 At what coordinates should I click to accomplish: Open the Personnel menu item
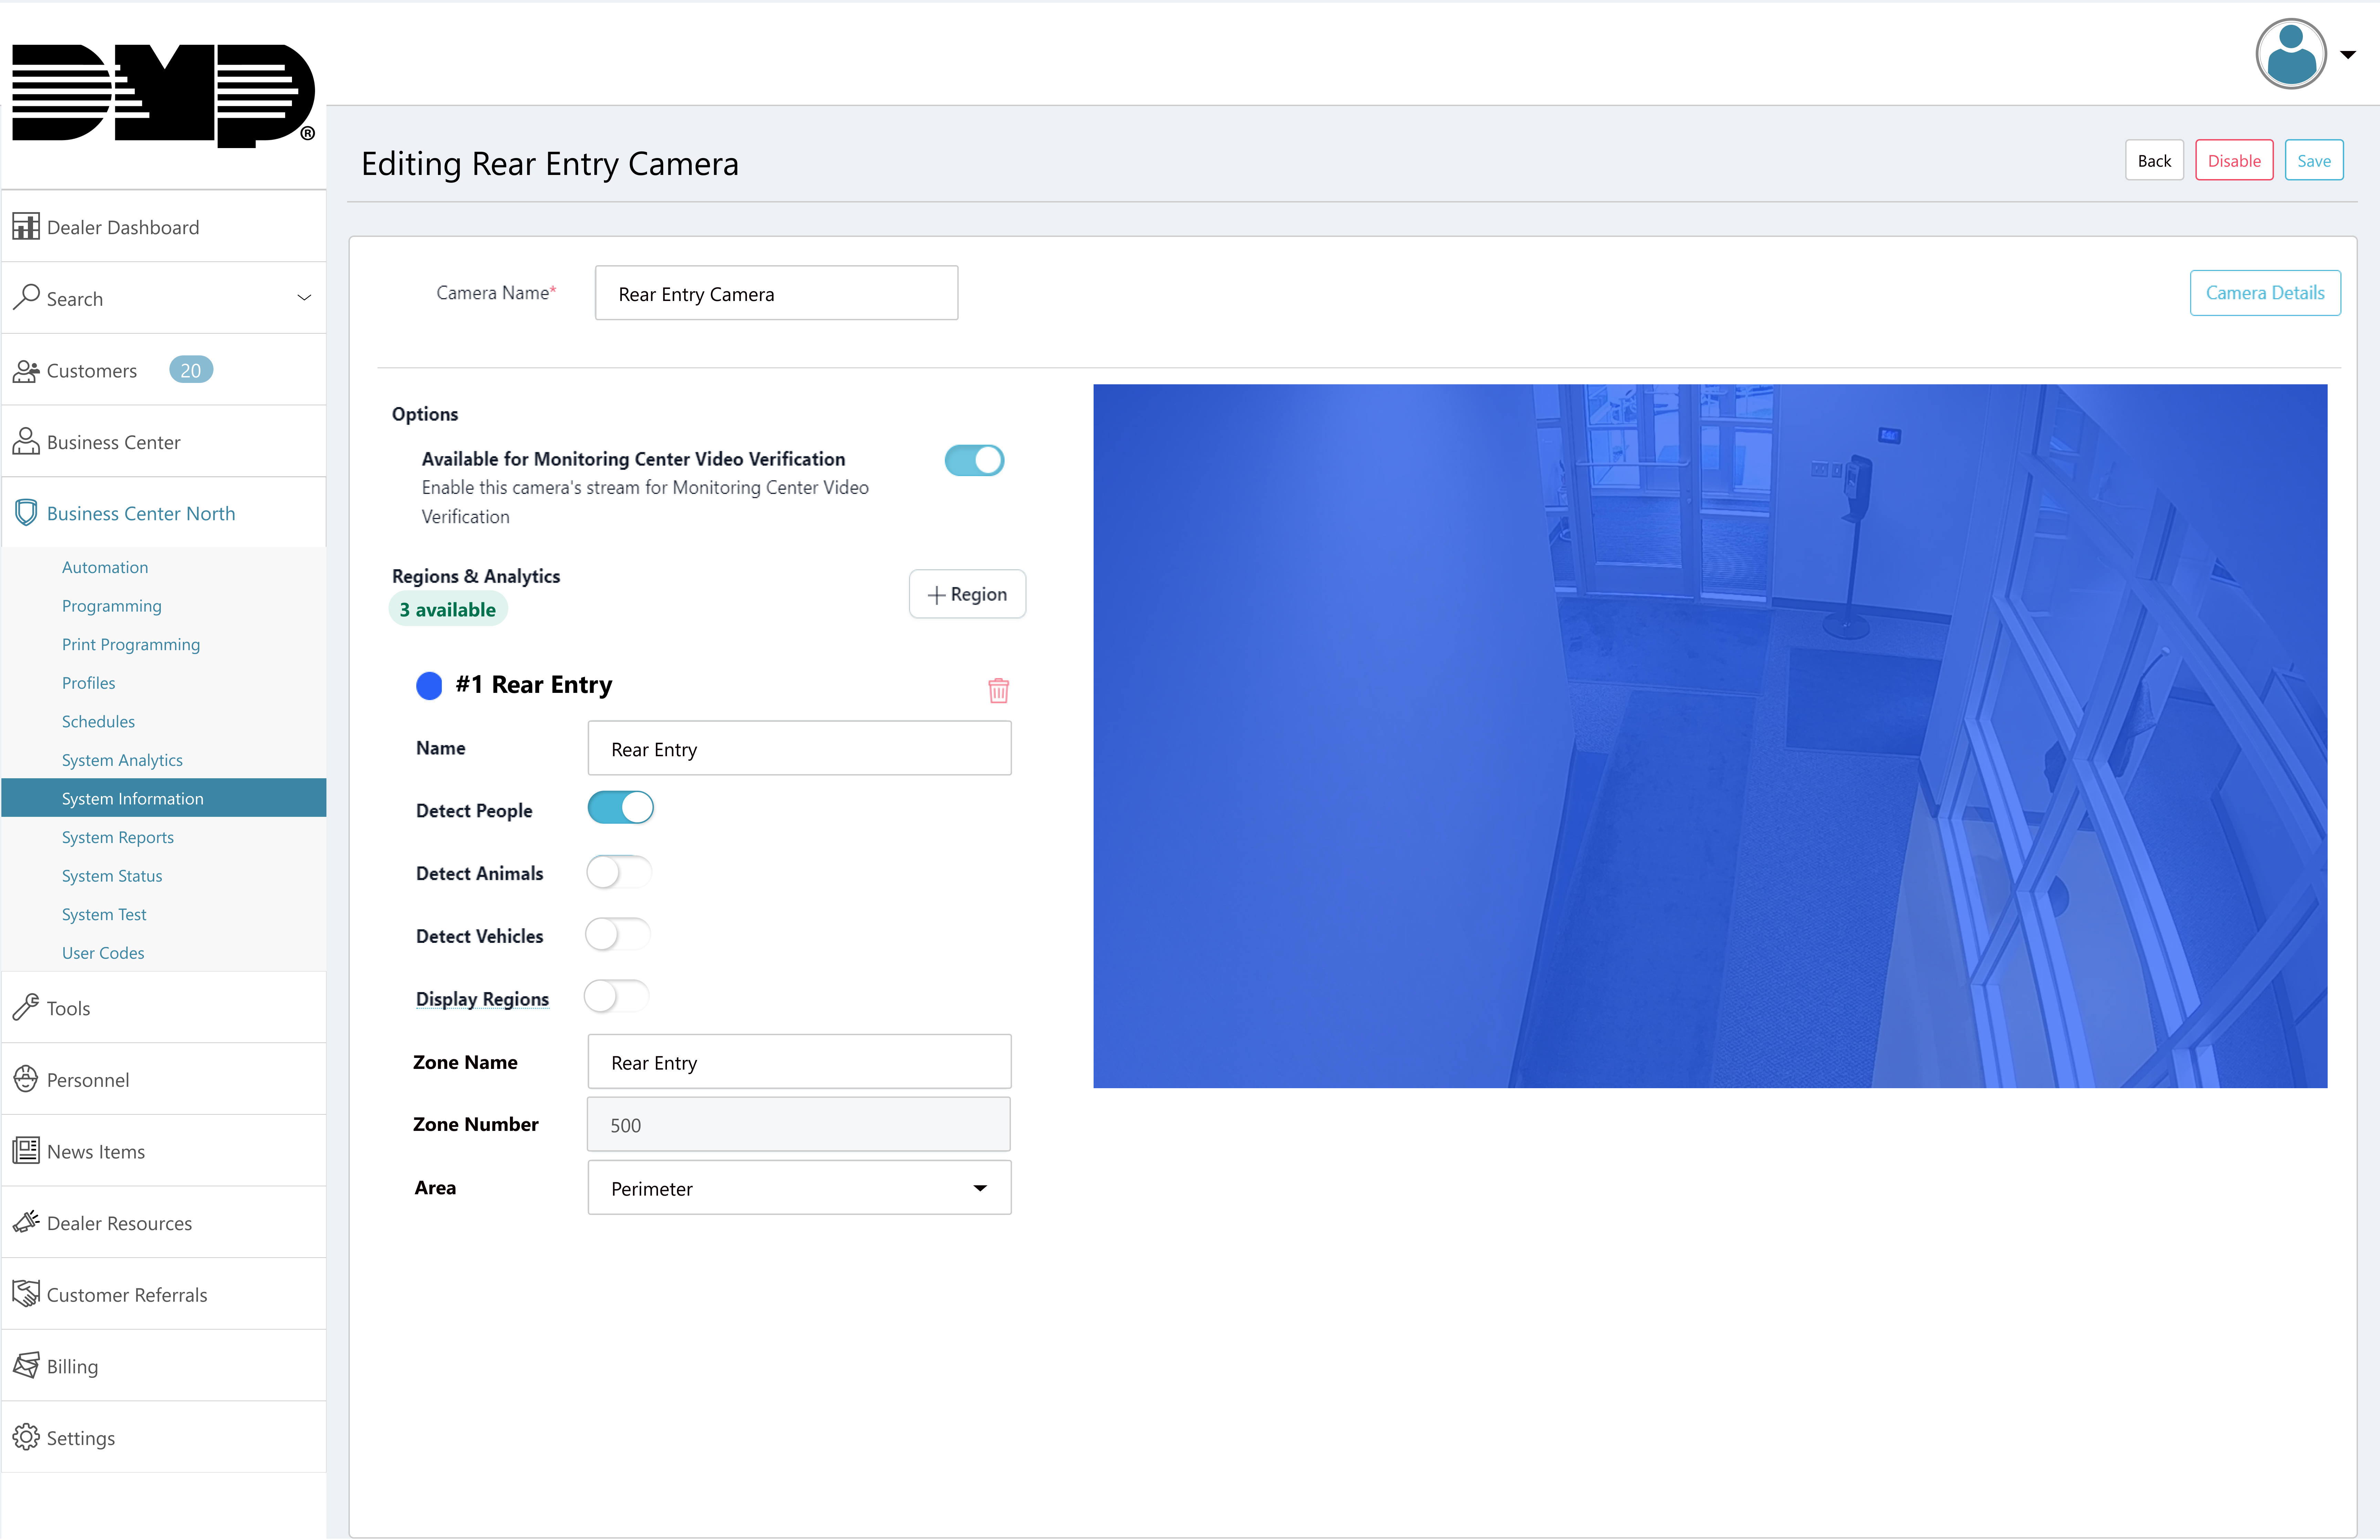[164, 1080]
